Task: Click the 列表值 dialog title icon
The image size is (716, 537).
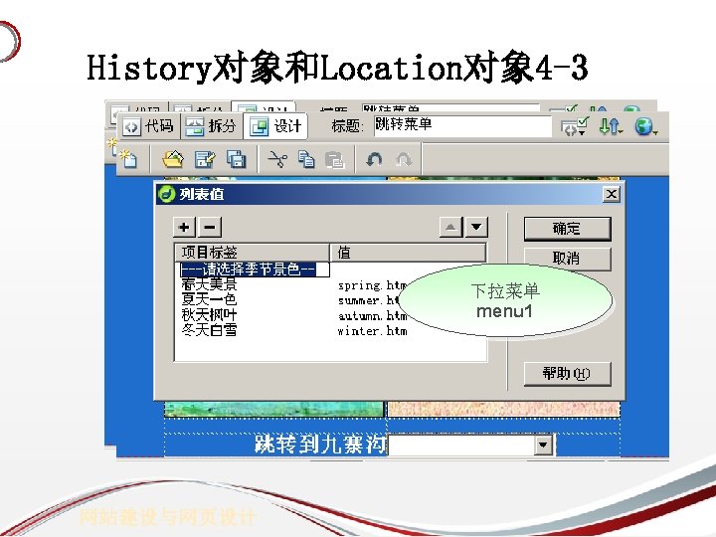Action: tap(166, 194)
